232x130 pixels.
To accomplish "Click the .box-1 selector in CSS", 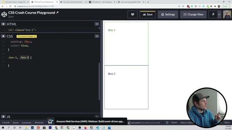I will point(12,57).
